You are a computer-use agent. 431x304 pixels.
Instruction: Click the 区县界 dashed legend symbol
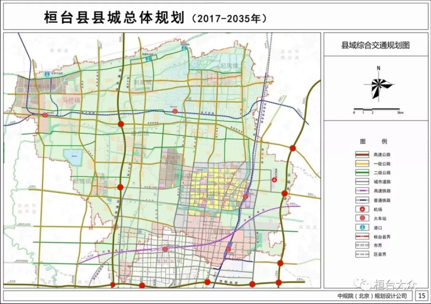coord(362,255)
